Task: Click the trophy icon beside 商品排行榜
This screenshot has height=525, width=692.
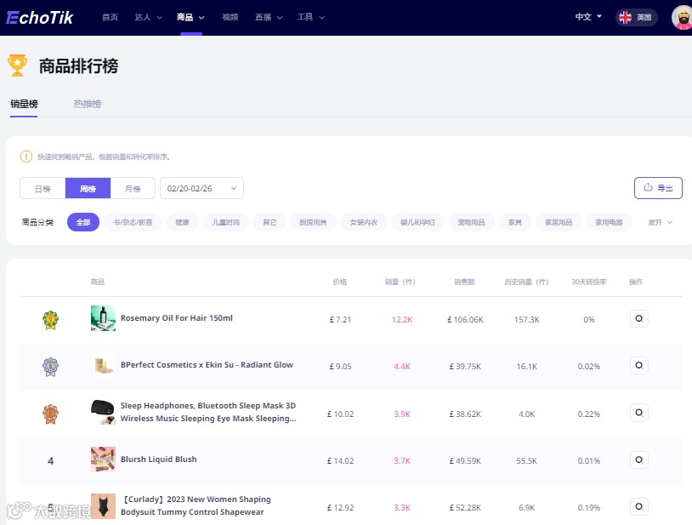Action: (17, 66)
